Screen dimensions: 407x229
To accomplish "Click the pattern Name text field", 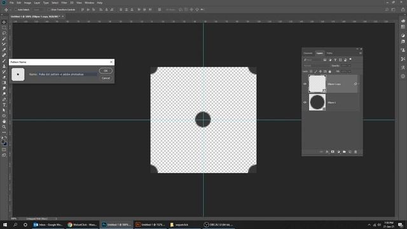I will click(67, 74).
